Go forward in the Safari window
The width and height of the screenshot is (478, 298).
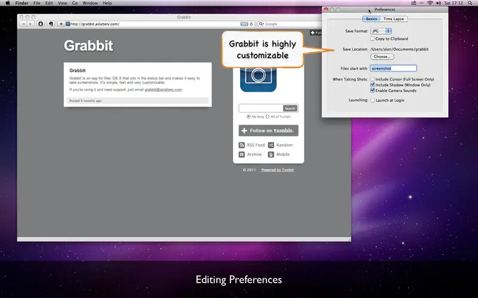tap(30, 24)
